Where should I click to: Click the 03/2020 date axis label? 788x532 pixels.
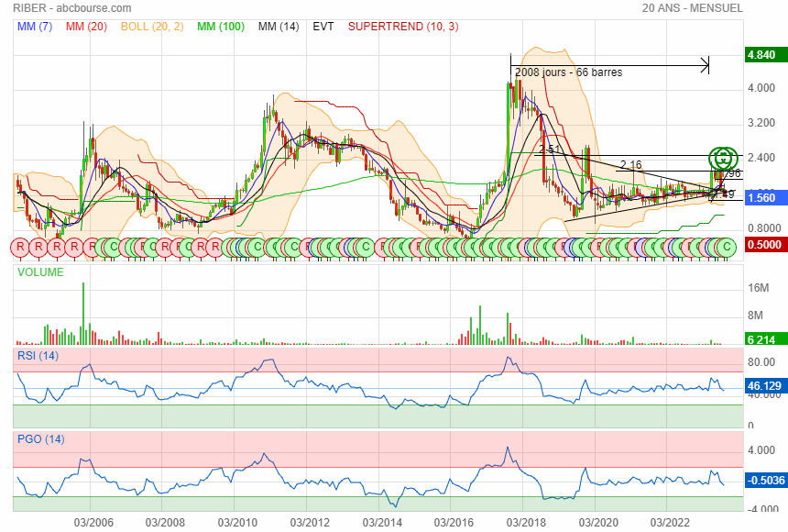tap(598, 523)
